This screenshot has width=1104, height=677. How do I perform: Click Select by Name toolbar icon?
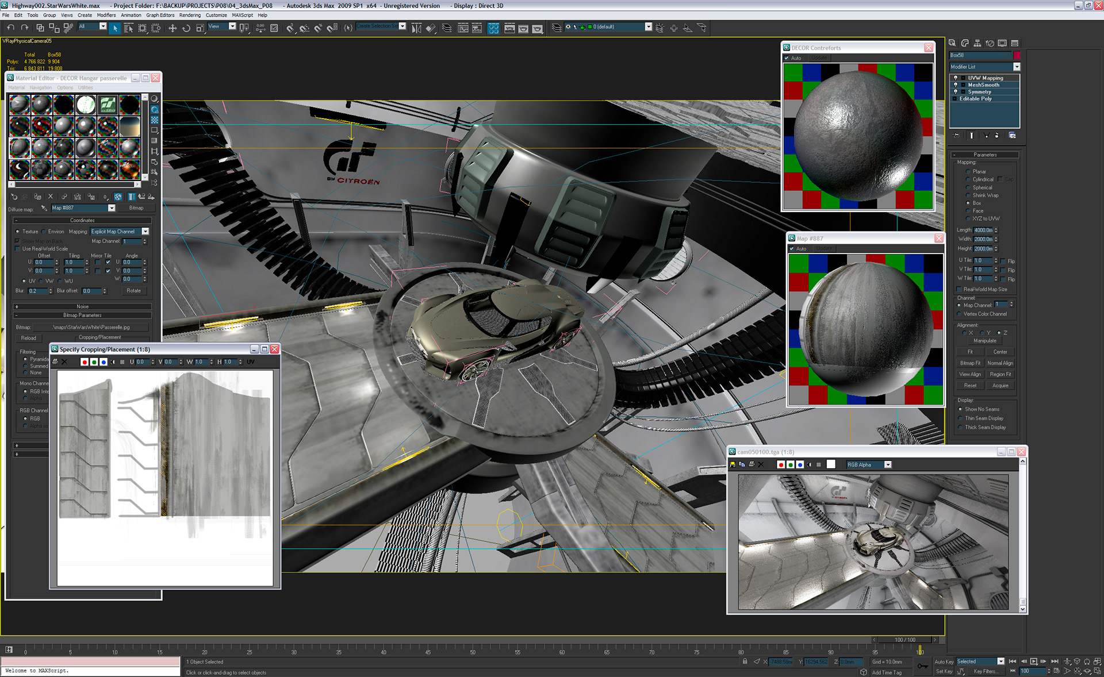128,28
